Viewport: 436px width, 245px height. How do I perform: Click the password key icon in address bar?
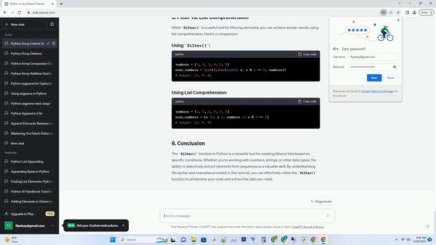point(383,12)
